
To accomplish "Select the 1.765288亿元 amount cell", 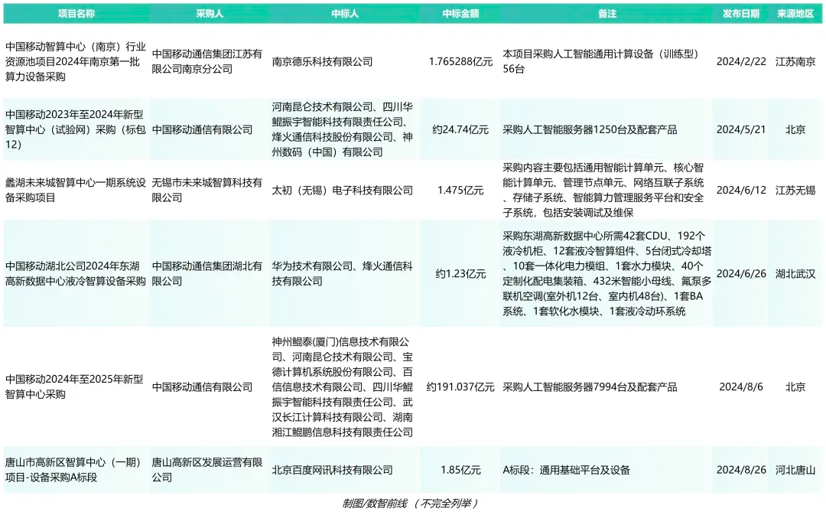I will tap(460, 61).
